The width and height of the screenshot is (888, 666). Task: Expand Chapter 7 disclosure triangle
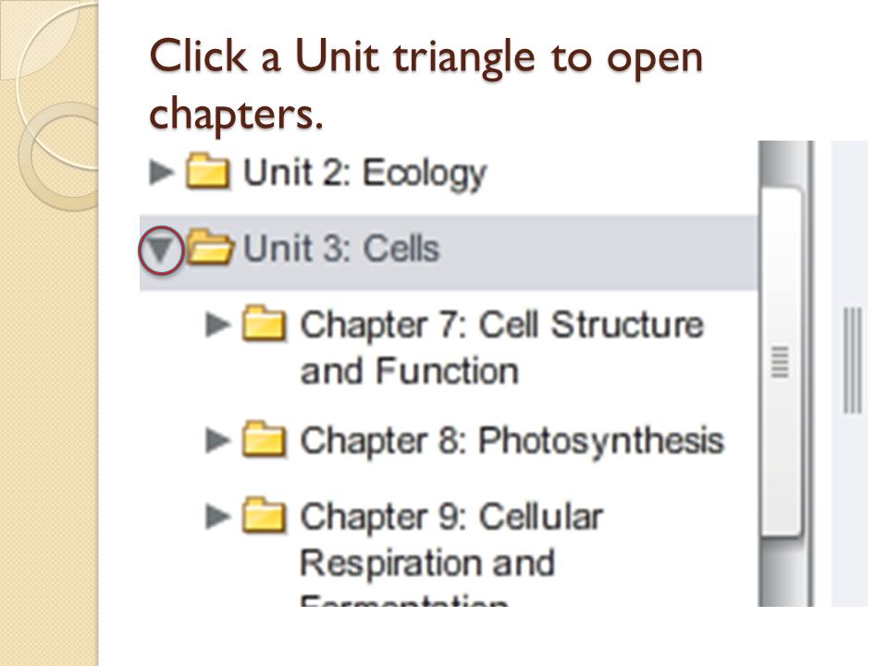click(217, 325)
